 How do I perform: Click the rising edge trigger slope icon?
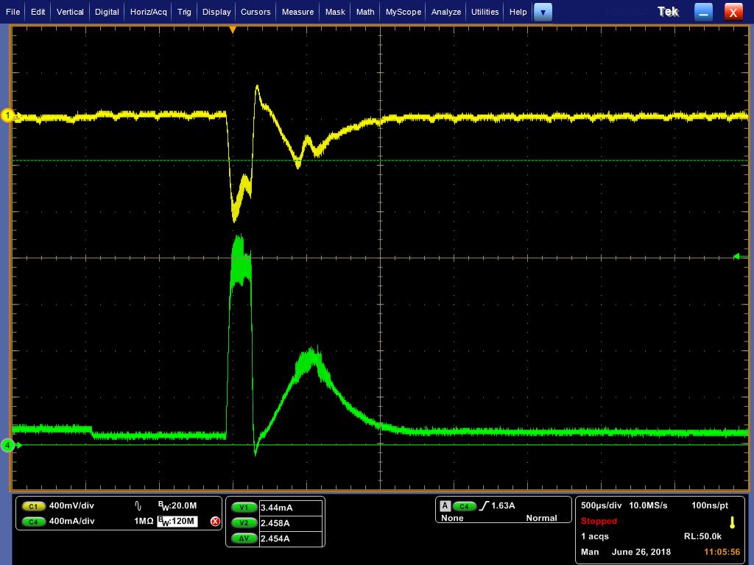pyautogui.click(x=484, y=505)
